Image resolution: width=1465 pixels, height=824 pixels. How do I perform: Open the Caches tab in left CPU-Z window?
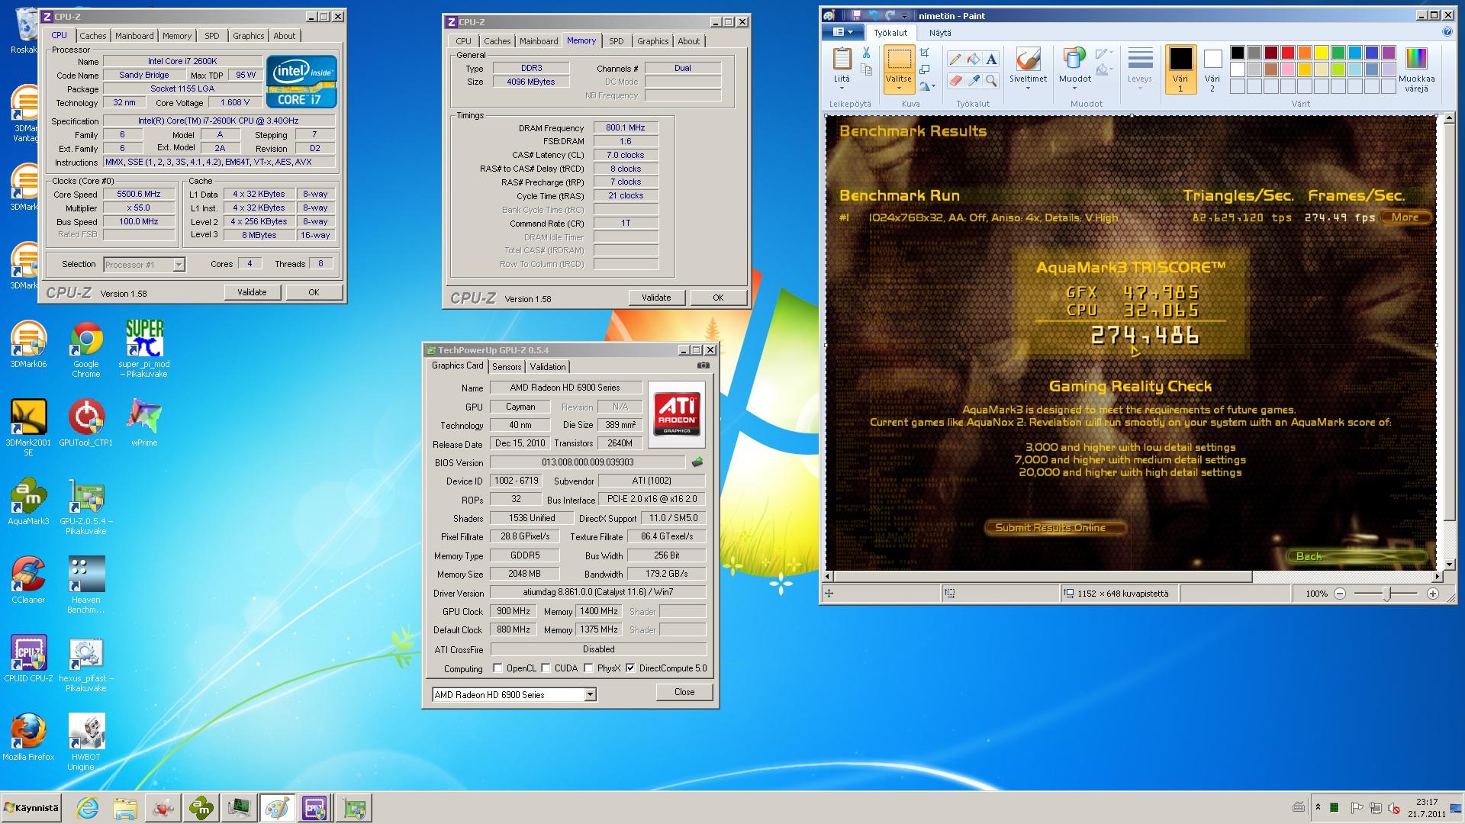click(x=93, y=36)
